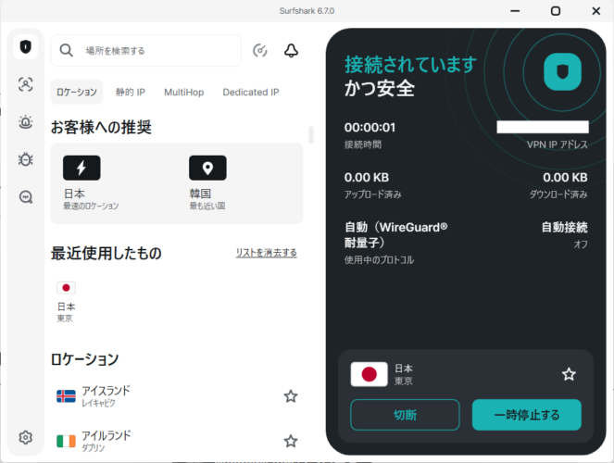Click the 0.00 KB アップロード済み value
Screen dimensions: 614x463
pos(367,178)
